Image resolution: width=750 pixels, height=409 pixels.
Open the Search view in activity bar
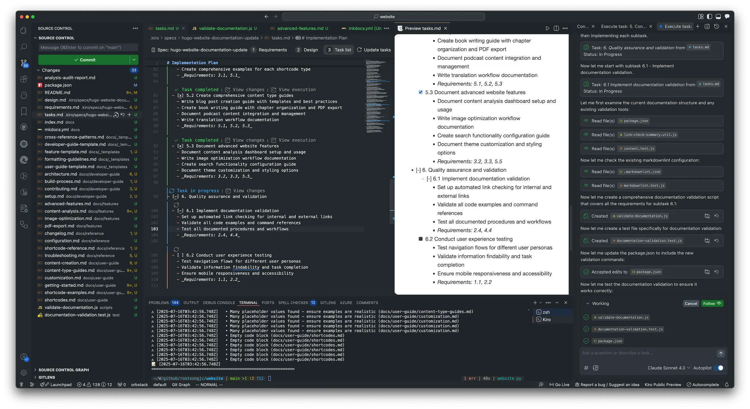click(x=23, y=47)
